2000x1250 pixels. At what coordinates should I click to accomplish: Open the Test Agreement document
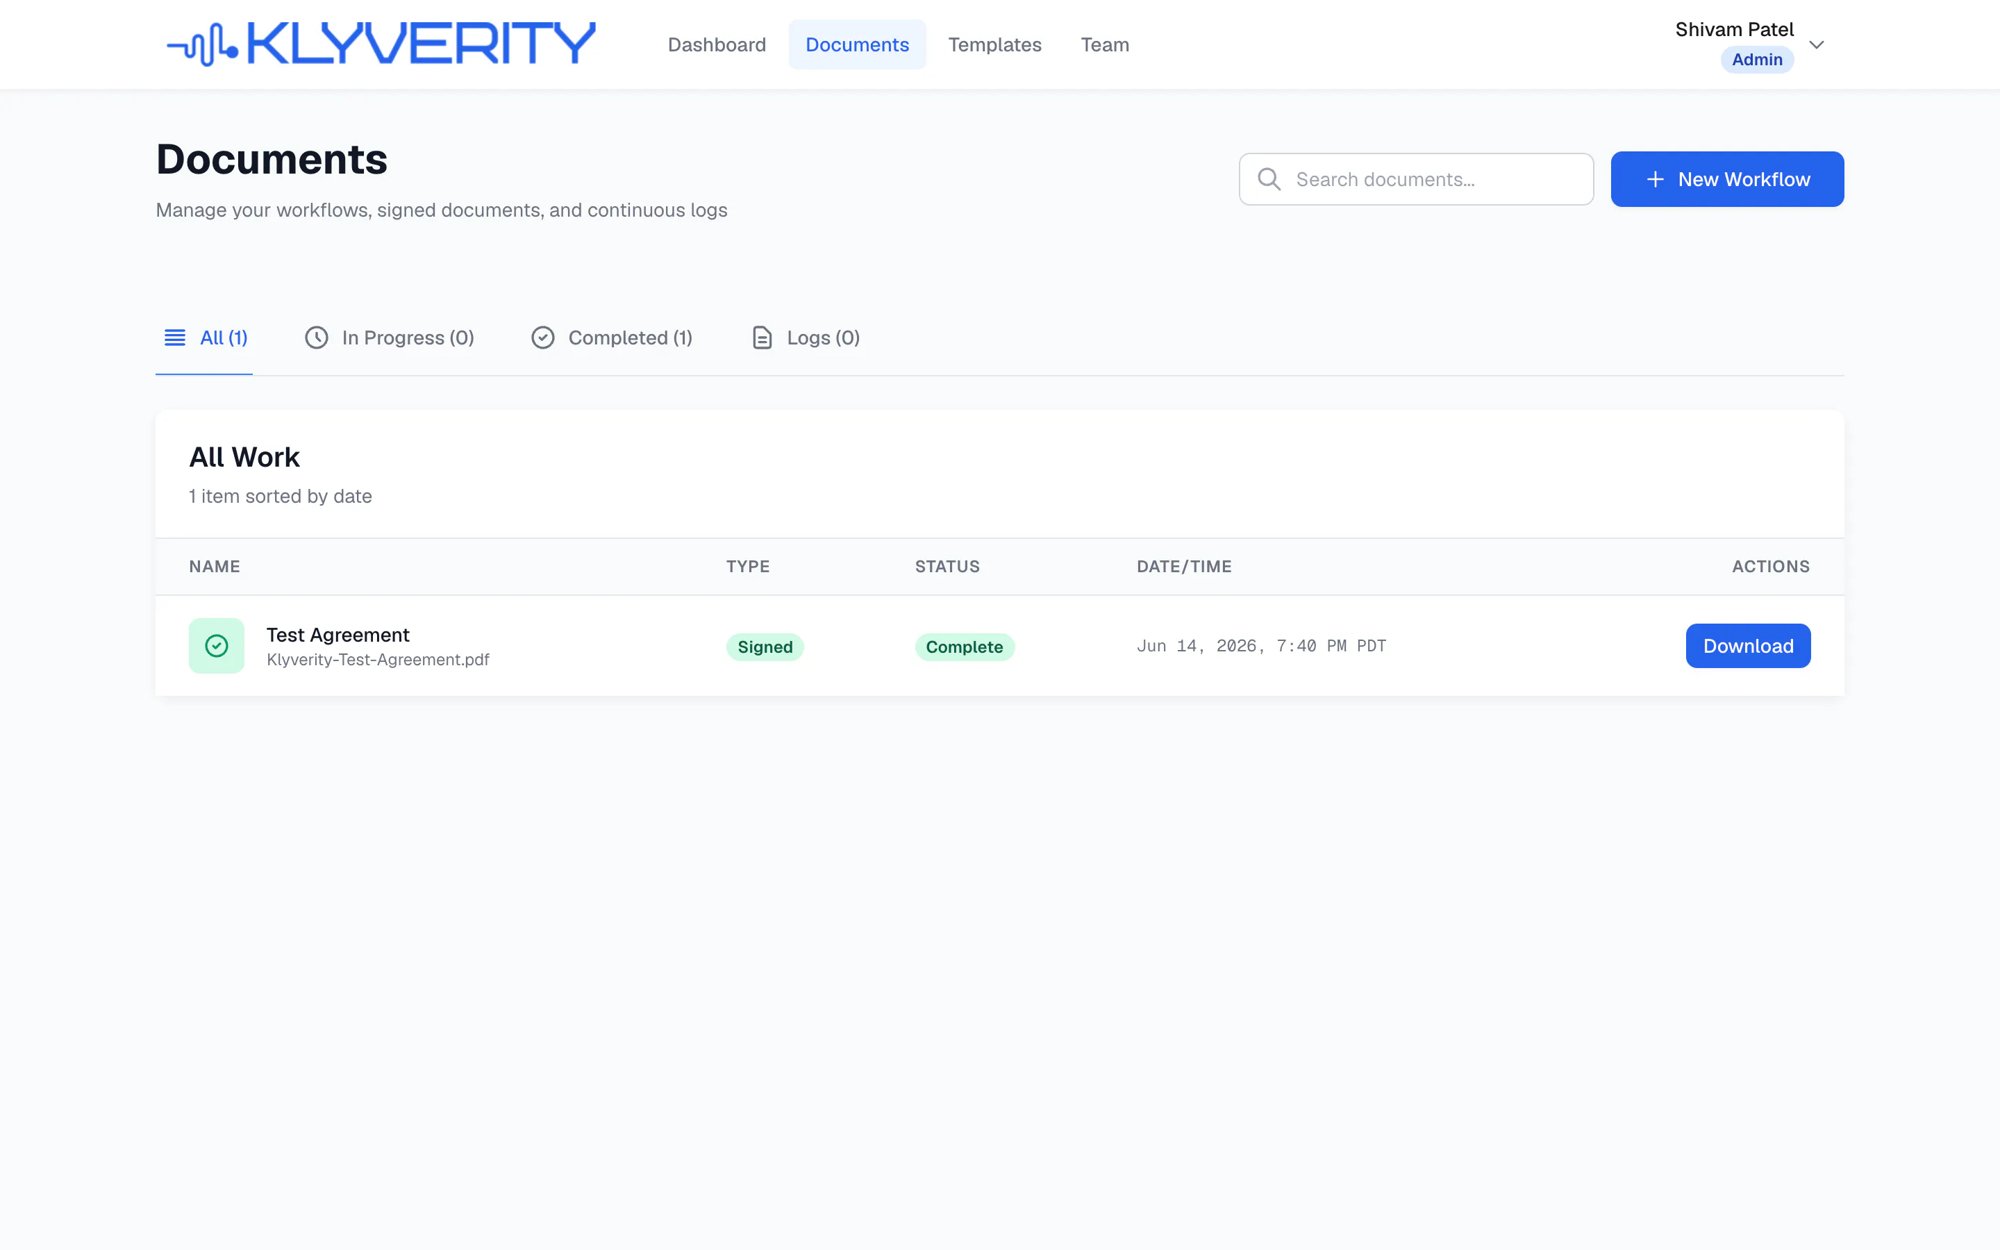pos(338,635)
